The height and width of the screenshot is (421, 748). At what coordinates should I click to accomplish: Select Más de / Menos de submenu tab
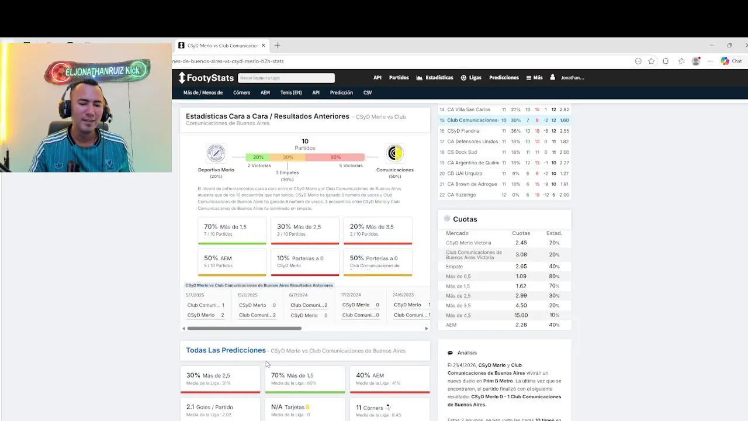tap(203, 92)
